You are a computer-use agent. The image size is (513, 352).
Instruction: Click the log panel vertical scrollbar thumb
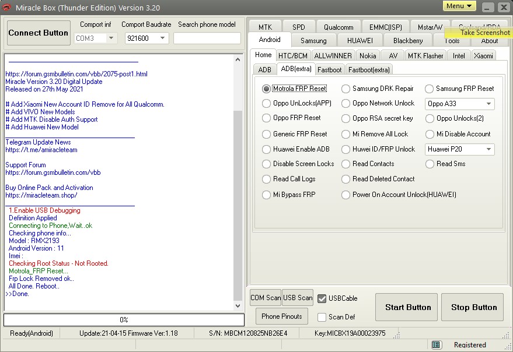point(238,206)
